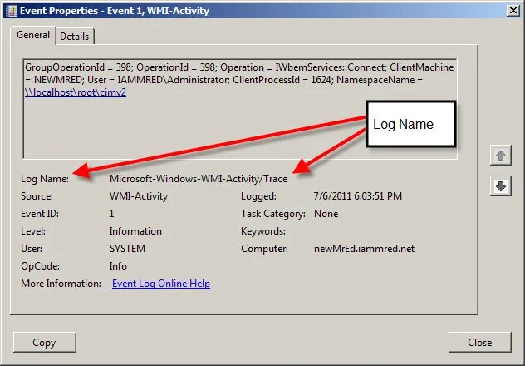This screenshot has width=525, height=366.
Task: Switch to the Details tab
Action: [x=75, y=37]
